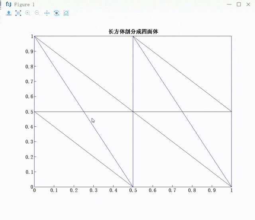Viewport: 255px width, 220px height.
Task: Maximize the Figure 1 window
Action: tap(239, 4)
